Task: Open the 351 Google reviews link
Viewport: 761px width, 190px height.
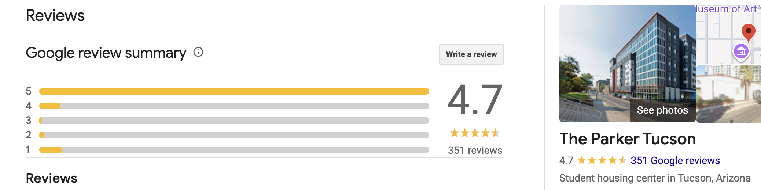Action: coord(675,160)
